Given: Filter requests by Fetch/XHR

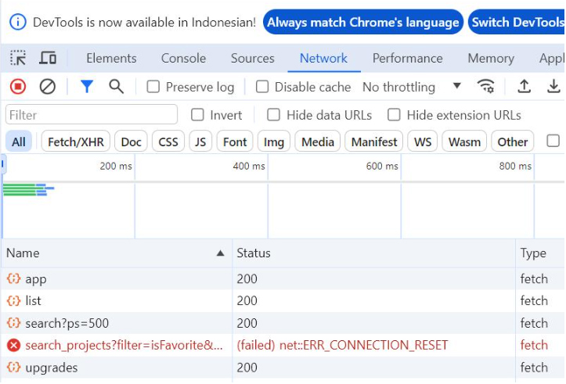Looking at the screenshot, I should tap(76, 142).
